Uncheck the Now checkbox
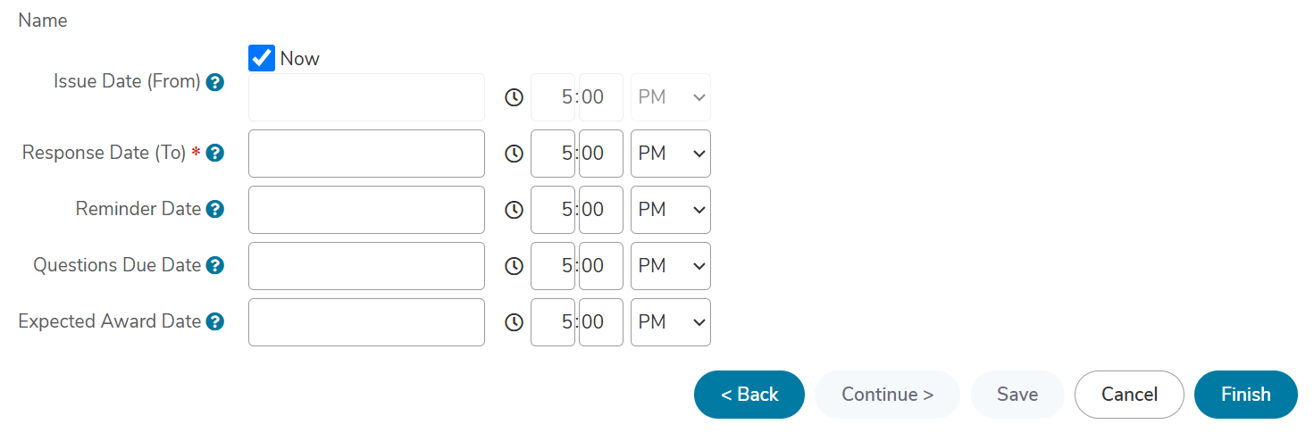Viewport: 1314px width, 441px height. (262, 59)
